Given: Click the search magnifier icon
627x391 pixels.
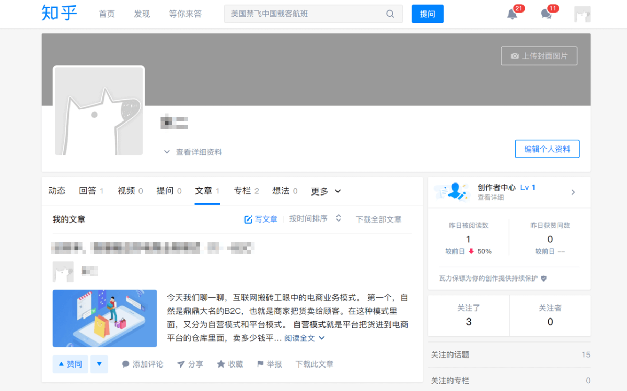Looking at the screenshot, I should pyautogui.click(x=390, y=14).
